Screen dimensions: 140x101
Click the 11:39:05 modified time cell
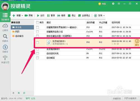(x=121, y=32)
